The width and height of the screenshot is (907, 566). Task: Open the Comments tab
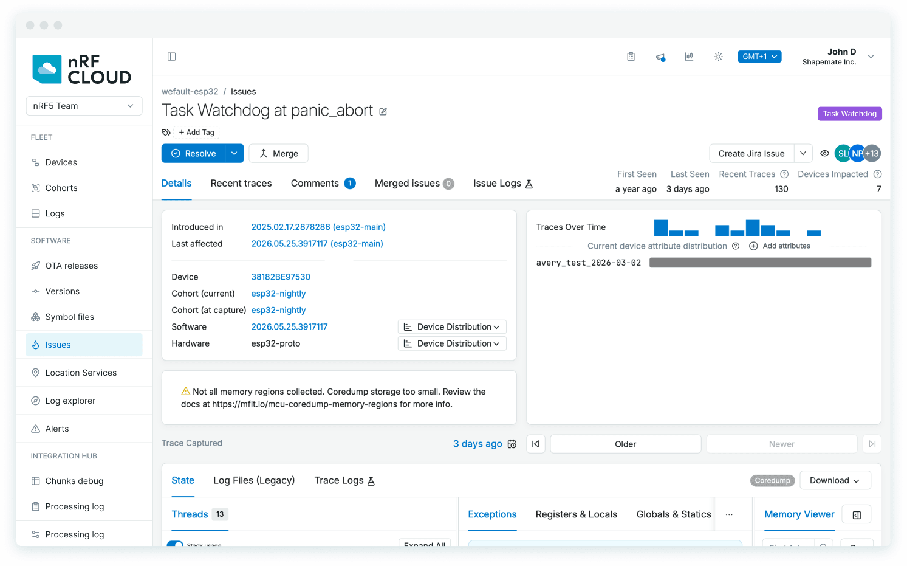[x=323, y=184]
